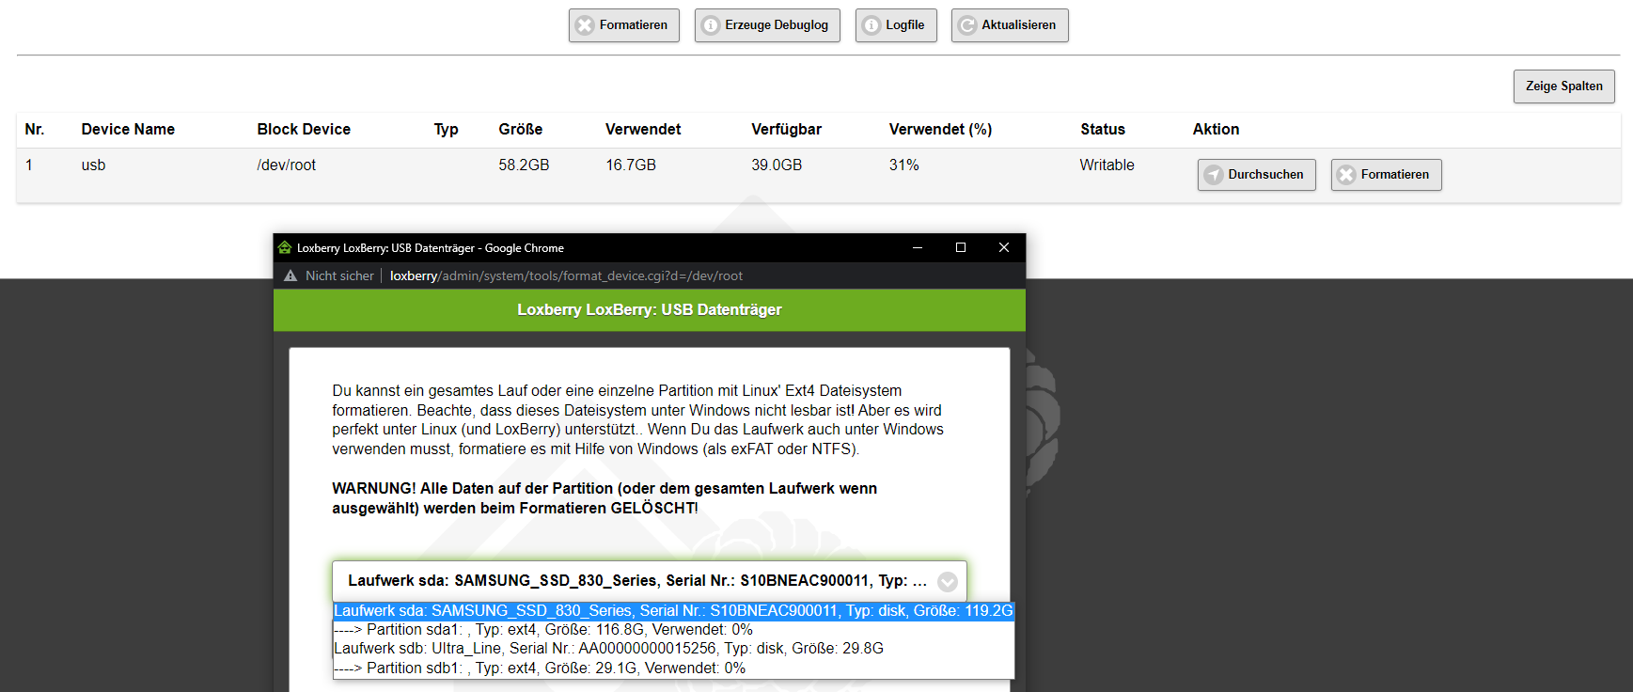Click the Nr. column header
The width and height of the screenshot is (1633, 692).
tap(35, 130)
